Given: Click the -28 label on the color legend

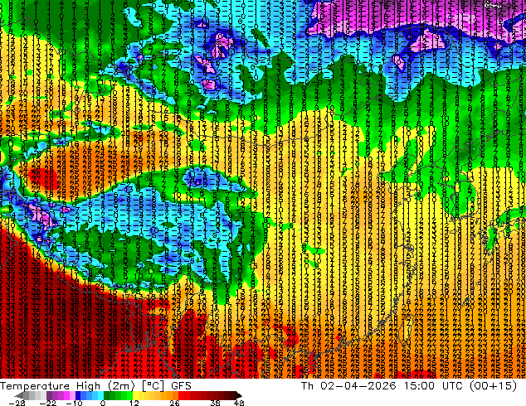Looking at the screenshot, I should tap(17, 403).
